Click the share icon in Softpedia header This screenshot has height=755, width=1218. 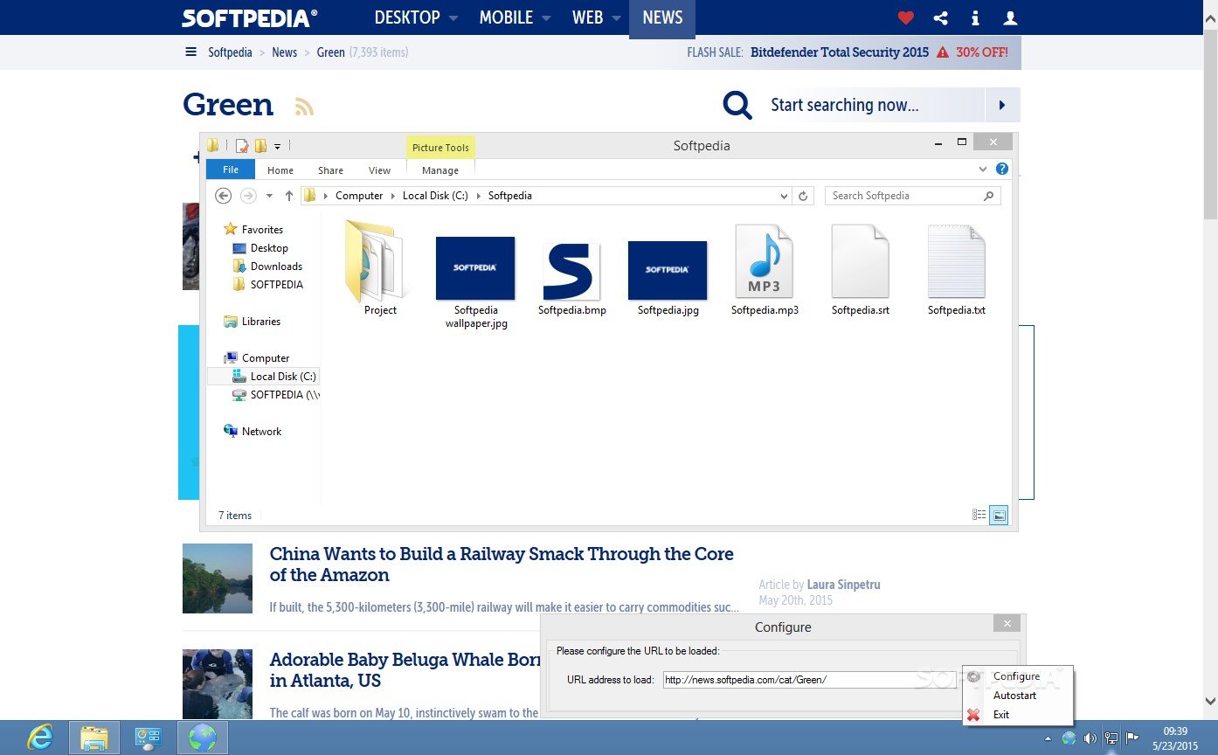[x=941, y=17]
